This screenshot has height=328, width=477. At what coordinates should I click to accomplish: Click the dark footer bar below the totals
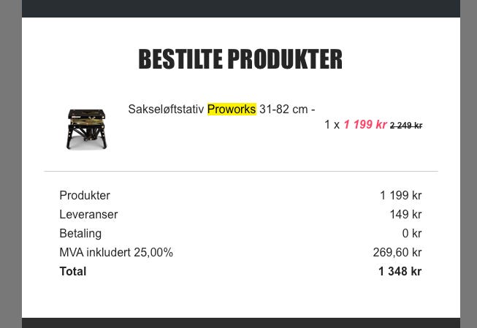click(240, 322)
